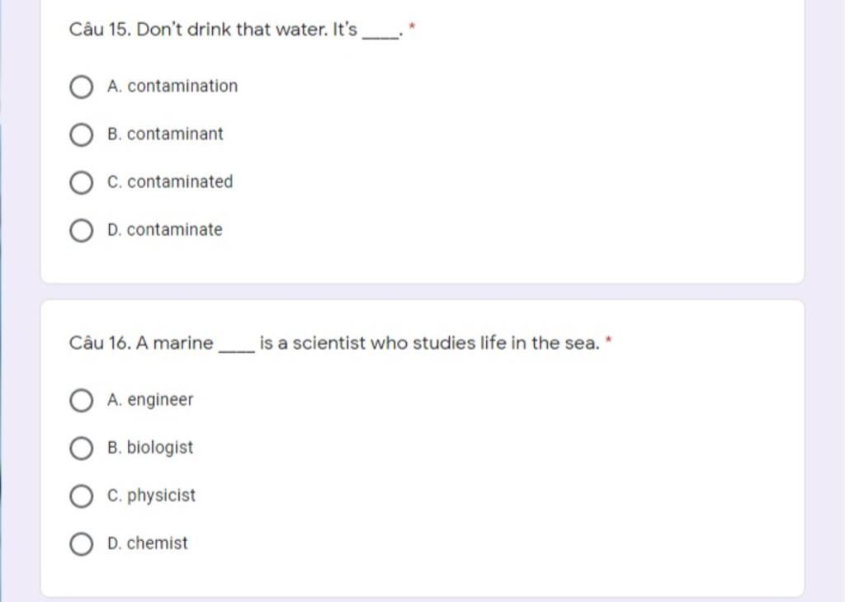Choose the B. biologist radio button
The image size is (845, 602).
pyautogui.click(x=82, y=448)
